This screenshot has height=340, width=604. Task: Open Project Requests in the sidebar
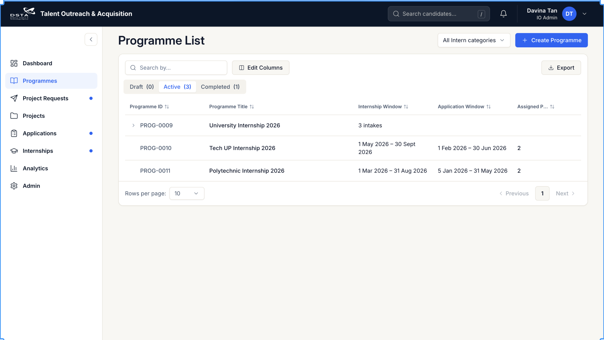(x=51, y=98)
